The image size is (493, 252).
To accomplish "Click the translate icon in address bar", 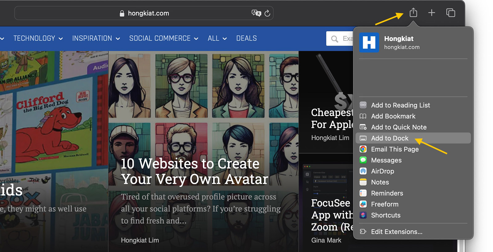I will (x=256, y=13).
